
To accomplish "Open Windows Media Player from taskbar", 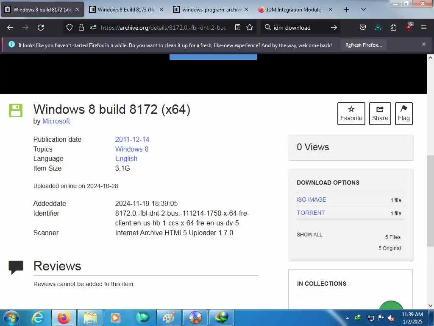I will (x=116, y=318).
